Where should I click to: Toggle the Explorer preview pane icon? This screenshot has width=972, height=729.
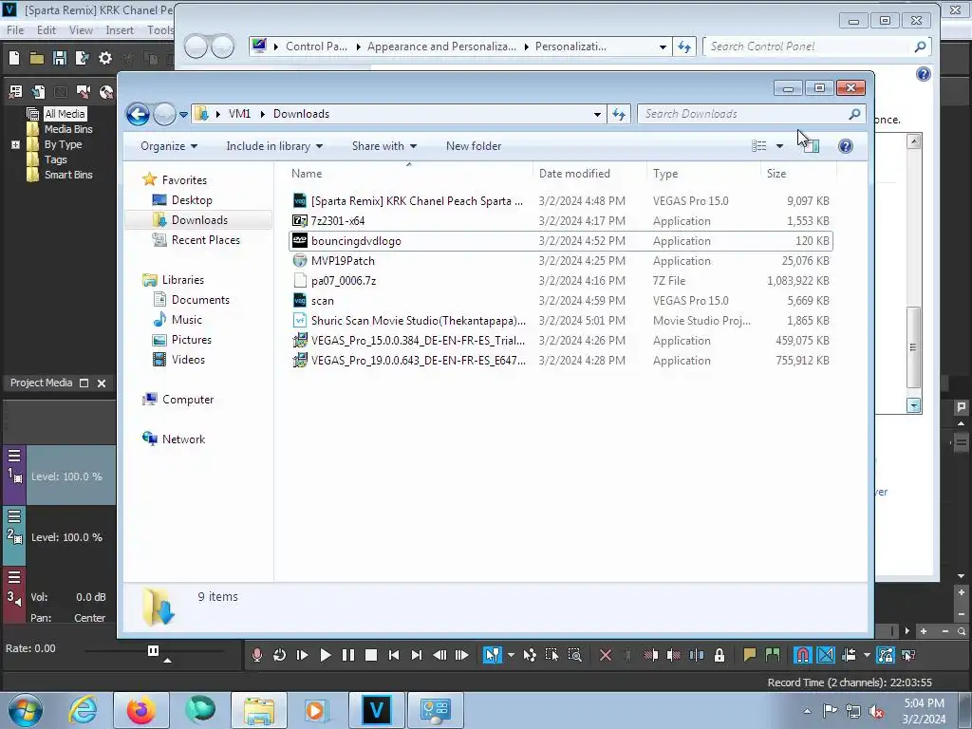click(811, 146)
